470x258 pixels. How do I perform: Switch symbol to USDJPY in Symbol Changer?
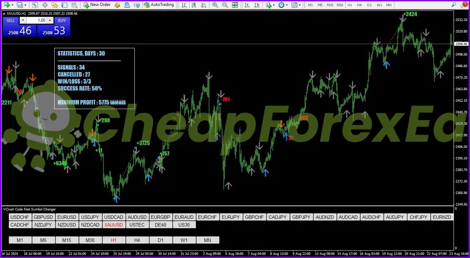[90, 217]
